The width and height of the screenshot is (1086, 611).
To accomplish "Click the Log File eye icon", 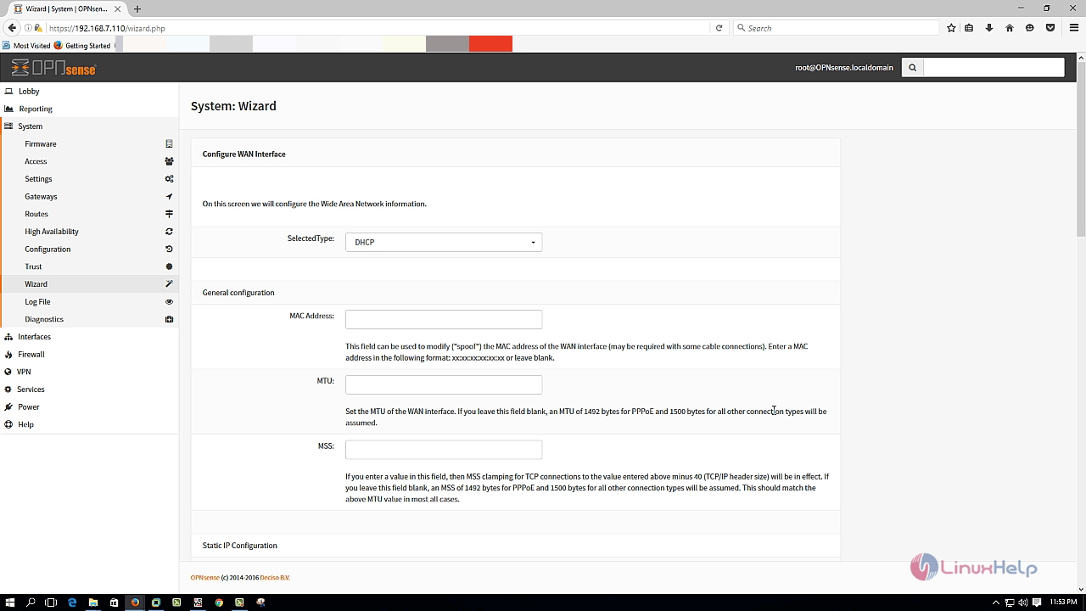I will click(x=169, y=302).
